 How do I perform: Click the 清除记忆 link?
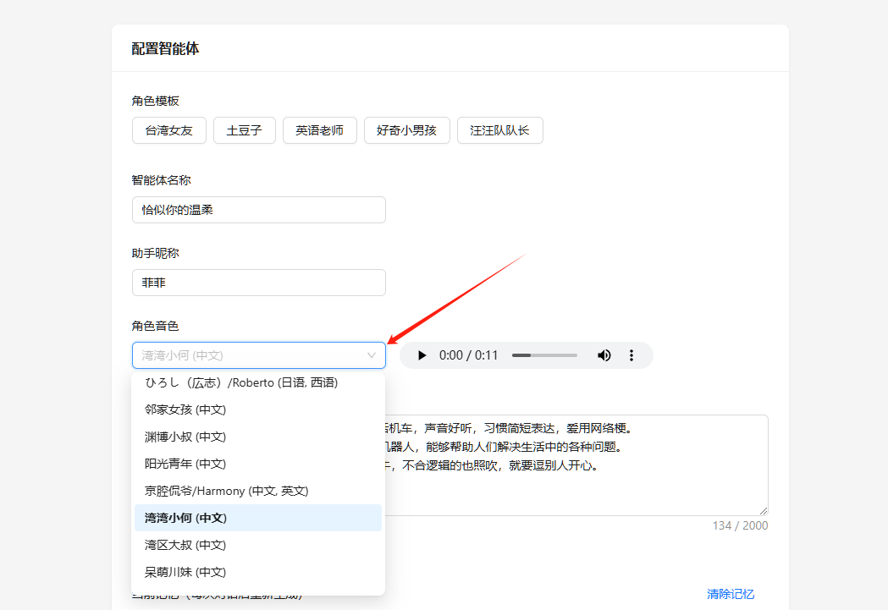click(x=731, y=594)
